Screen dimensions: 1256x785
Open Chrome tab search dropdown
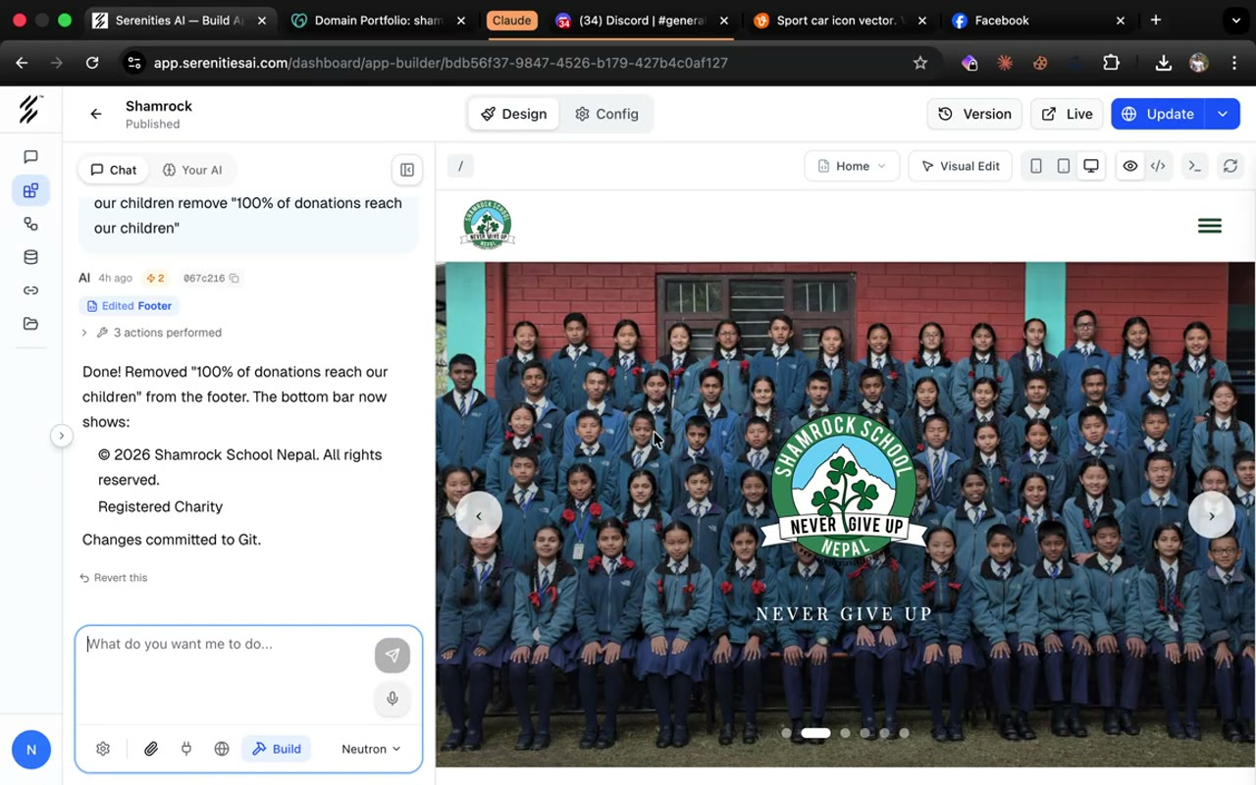pyautogui.click(x=1235, y=20)
